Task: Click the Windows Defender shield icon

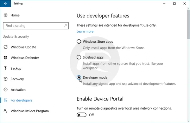Action: click(x=5, y=58)
